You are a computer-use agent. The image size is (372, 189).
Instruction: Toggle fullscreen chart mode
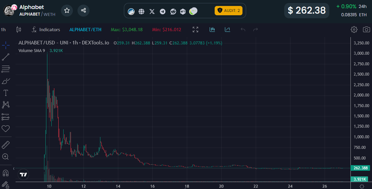coord(195,30)
